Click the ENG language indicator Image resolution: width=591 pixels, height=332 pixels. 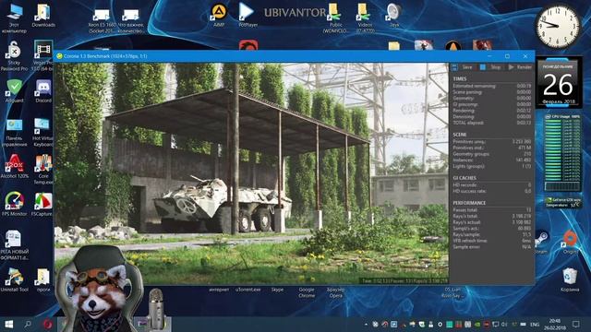pyautogui.click(x=535, y=324)
